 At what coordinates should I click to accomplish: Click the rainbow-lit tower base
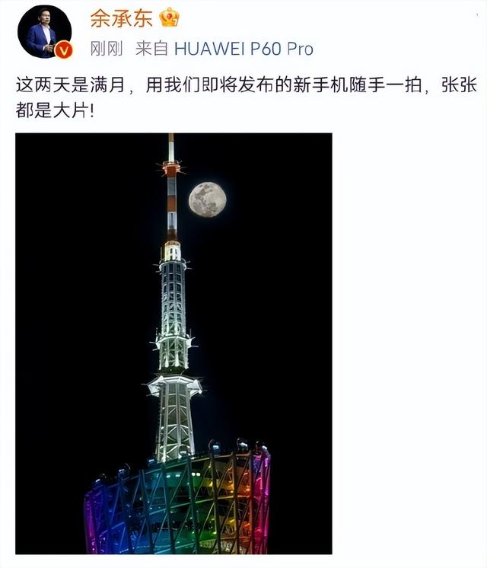click(178, 503)
